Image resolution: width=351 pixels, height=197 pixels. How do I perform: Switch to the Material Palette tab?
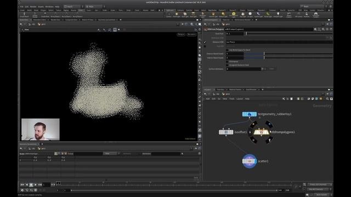pos(235,90)
